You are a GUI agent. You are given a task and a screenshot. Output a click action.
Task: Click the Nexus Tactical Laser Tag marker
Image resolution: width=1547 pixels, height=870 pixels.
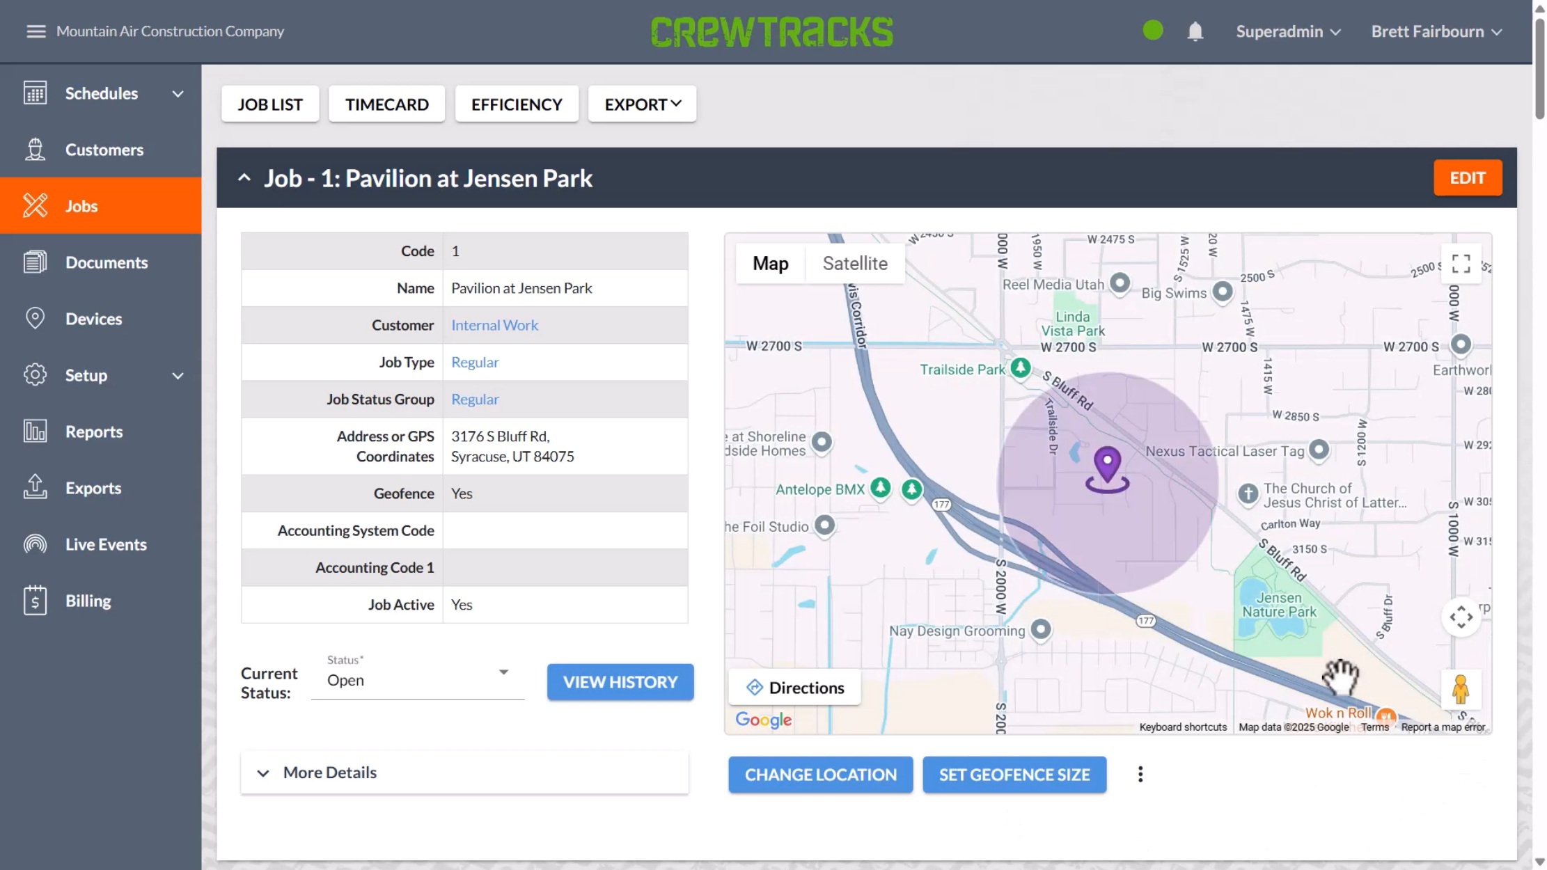click(1319, 450)
